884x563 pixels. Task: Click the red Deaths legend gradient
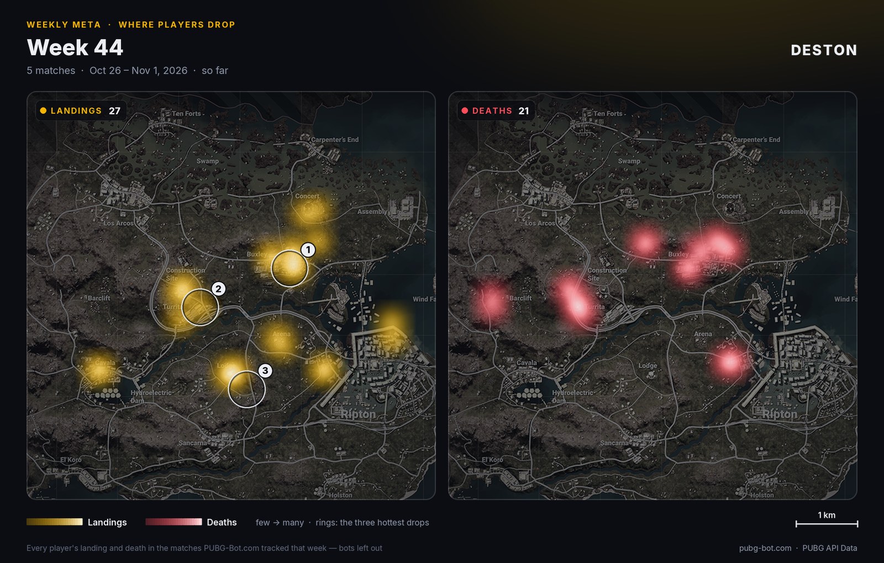tap(173, 522)
